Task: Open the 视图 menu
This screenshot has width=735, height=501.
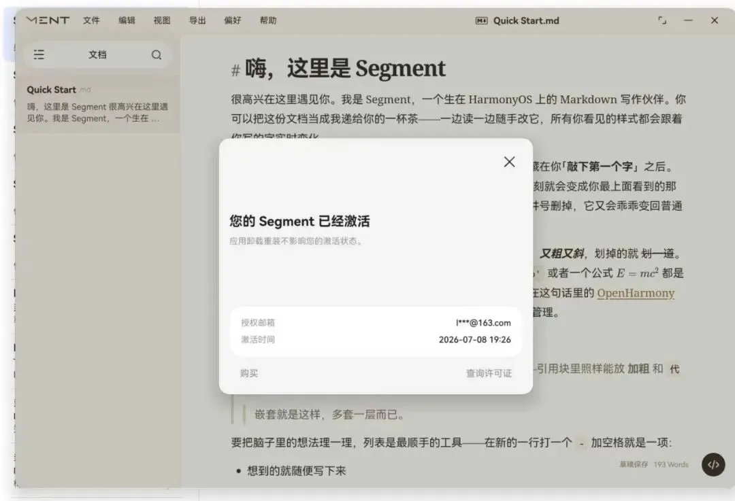Action: pyautogui.click(x=162, y=20)
